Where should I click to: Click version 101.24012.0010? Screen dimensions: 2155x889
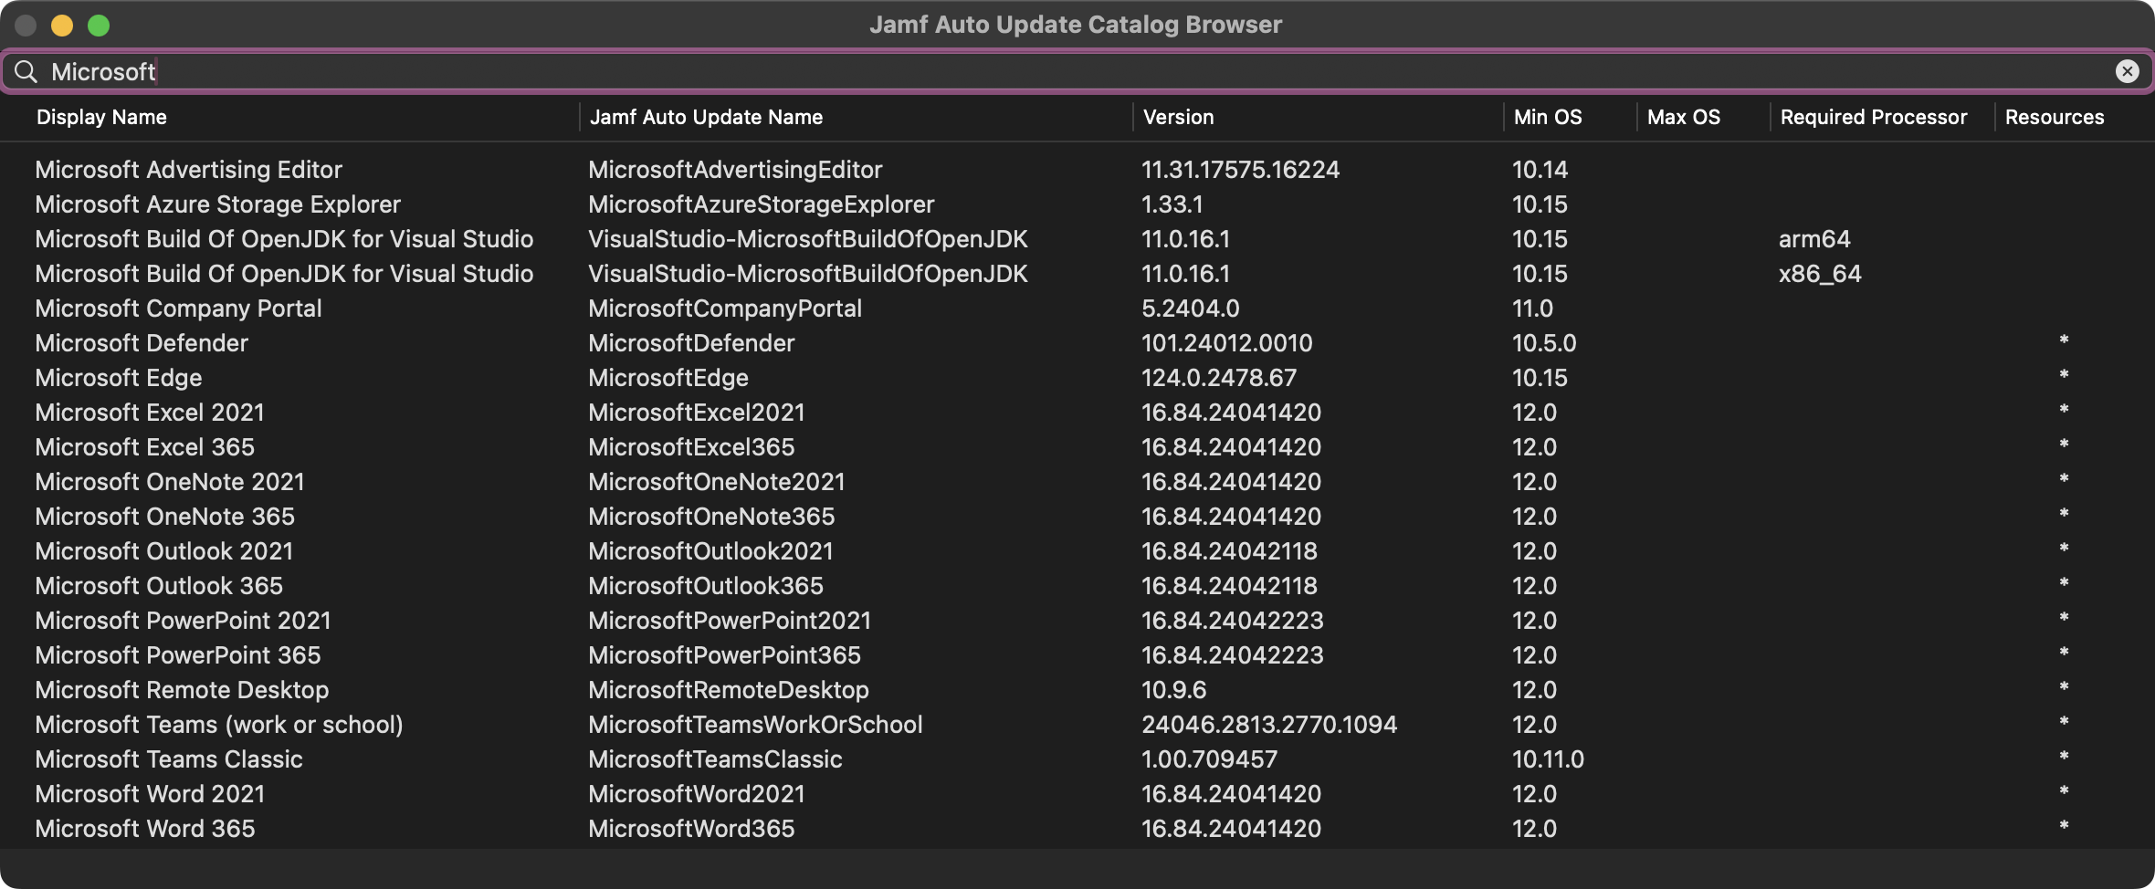pos(1226,343)
